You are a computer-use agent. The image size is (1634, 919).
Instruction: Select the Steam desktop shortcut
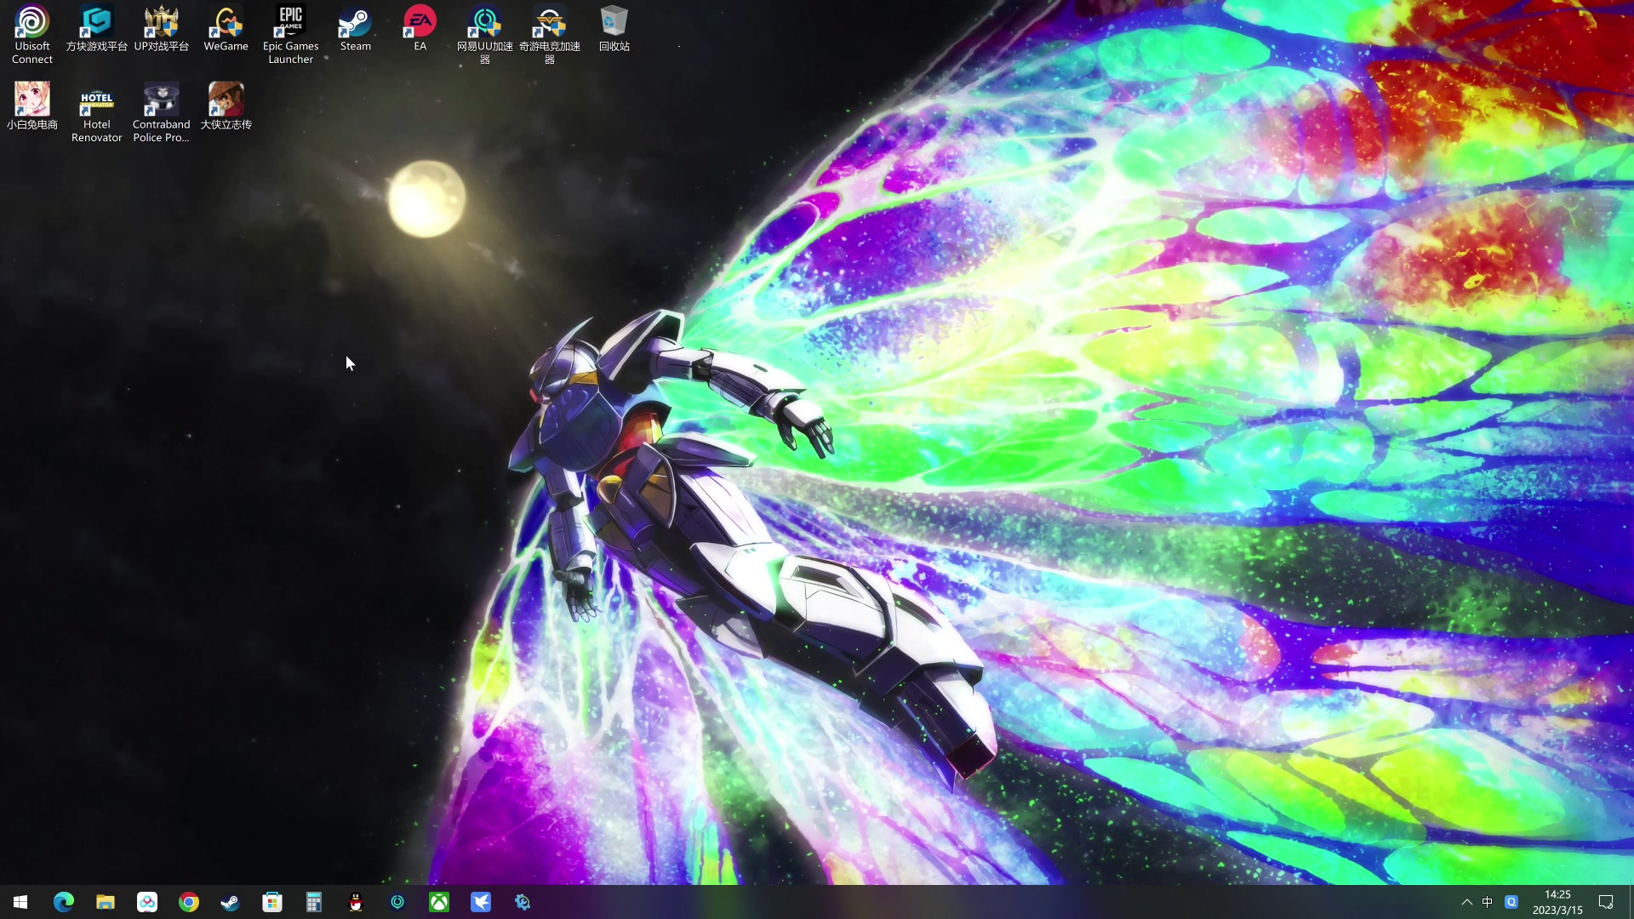click(x=356, y=29)
